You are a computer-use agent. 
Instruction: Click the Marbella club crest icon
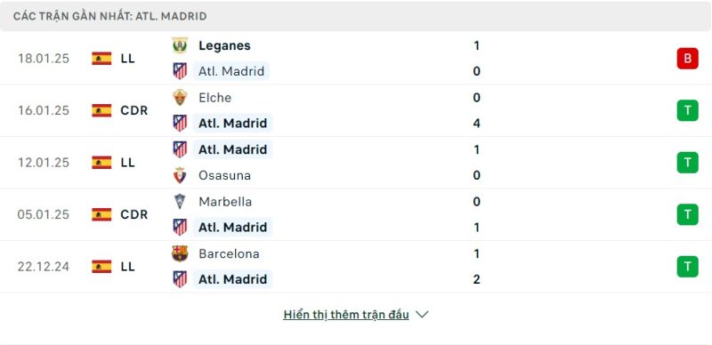(180, 202)
